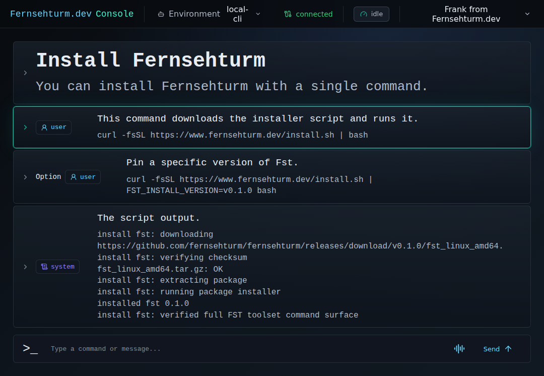Click the scroll icon in system badge
544x376 pixels.
44,267
